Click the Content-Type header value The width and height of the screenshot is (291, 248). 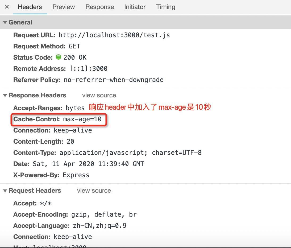130,153
